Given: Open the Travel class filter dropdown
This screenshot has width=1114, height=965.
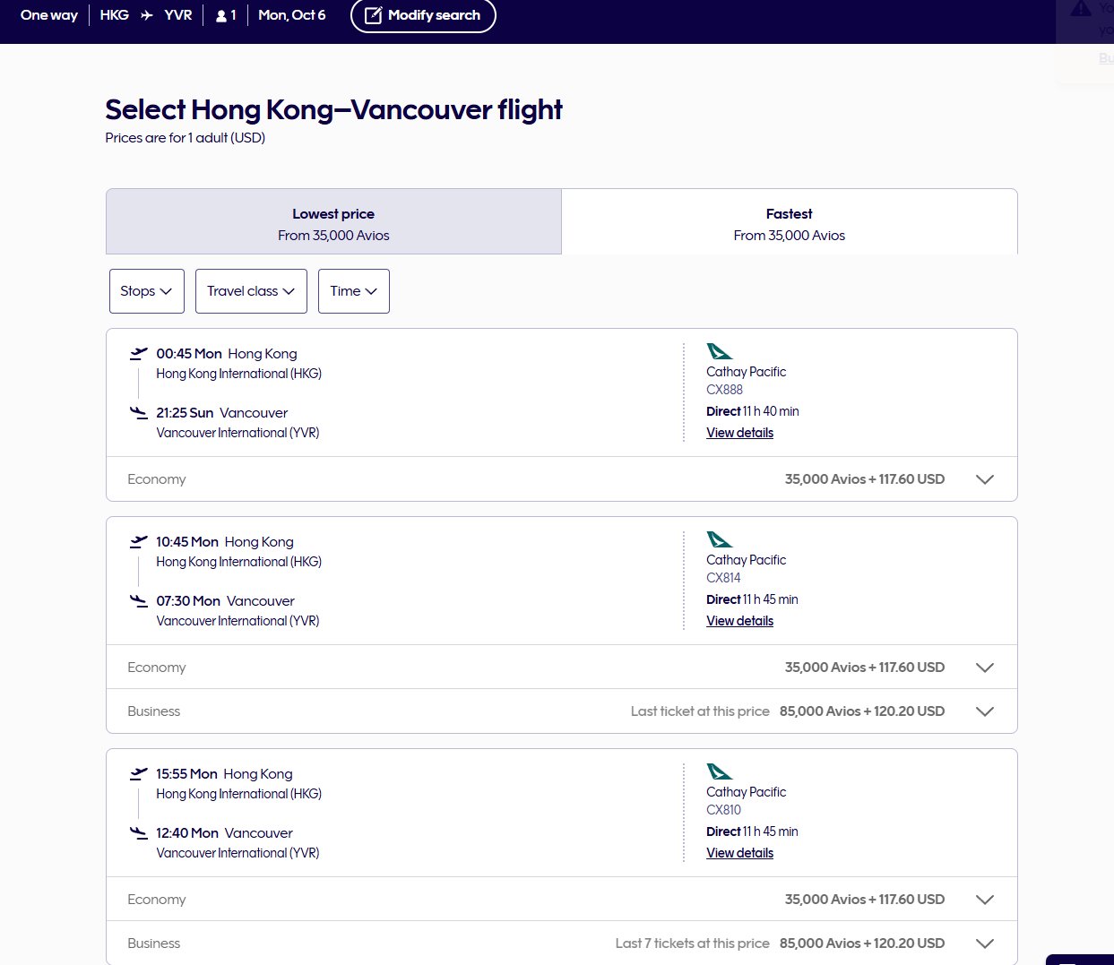Looking at the screenshot, I should coord(251,291).
